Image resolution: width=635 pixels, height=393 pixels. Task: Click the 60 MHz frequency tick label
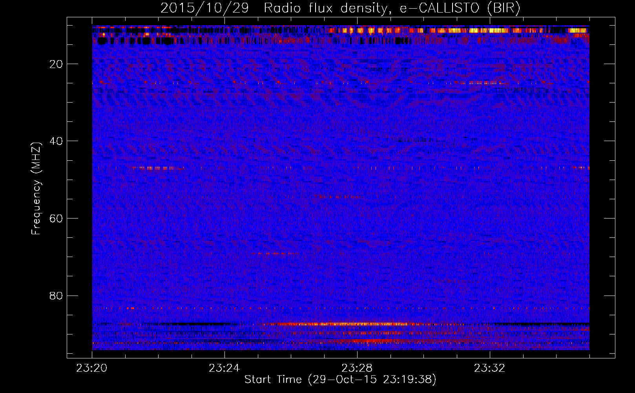click(56, 219)
